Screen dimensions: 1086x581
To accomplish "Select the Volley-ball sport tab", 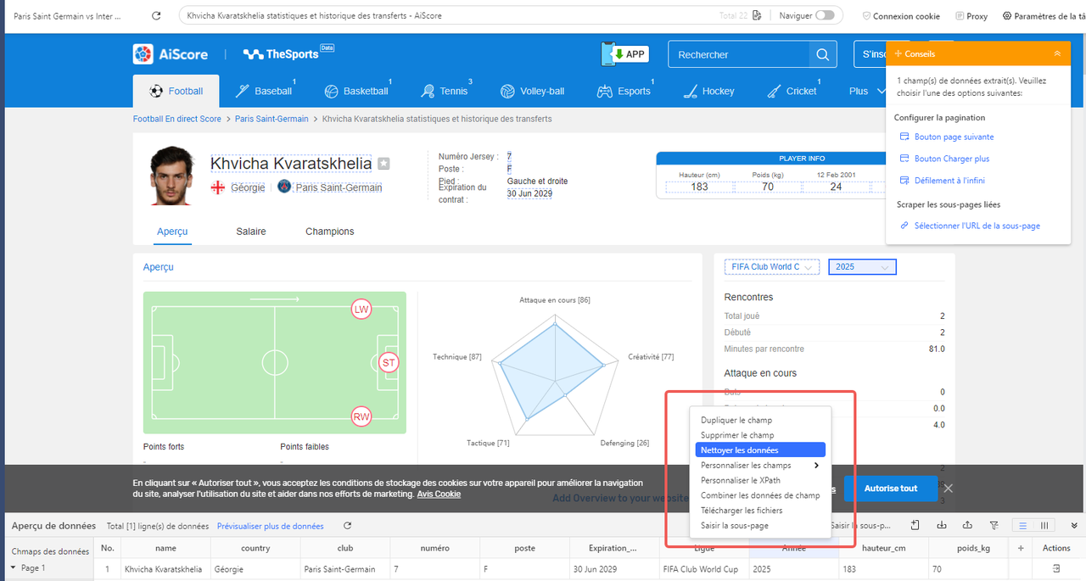I will [532, 91].
